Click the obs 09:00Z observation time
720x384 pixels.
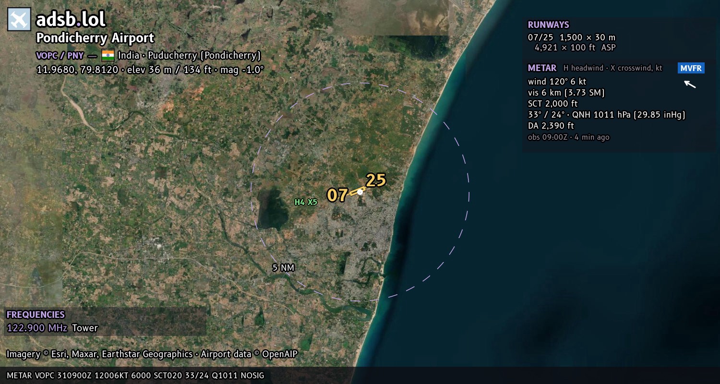(568, 137)
